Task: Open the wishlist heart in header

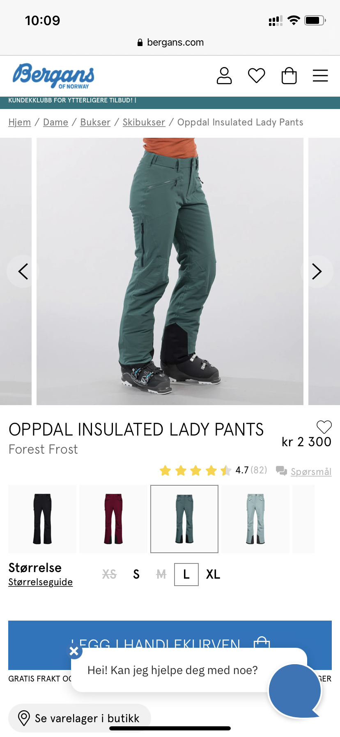Action: 257,76
